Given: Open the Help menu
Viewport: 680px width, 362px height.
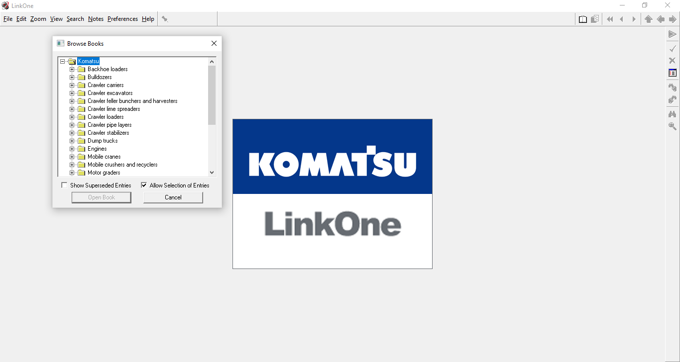Looking at the screenshot, I should coord(148,19).
